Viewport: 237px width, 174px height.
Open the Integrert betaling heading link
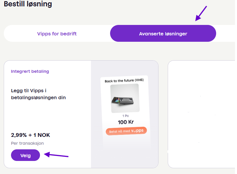(x=30, y=71)
